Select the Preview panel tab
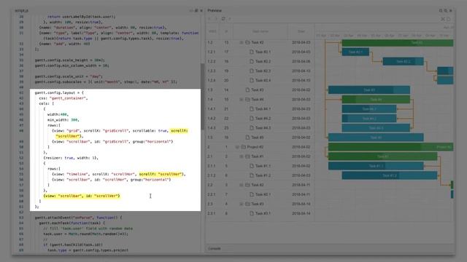The width and height of the screenshot is (467, 262). pyautogui.click(x=215, y=10)
